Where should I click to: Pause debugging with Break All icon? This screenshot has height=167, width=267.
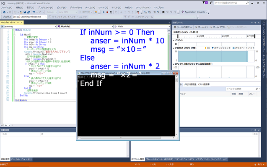point(104,12)
